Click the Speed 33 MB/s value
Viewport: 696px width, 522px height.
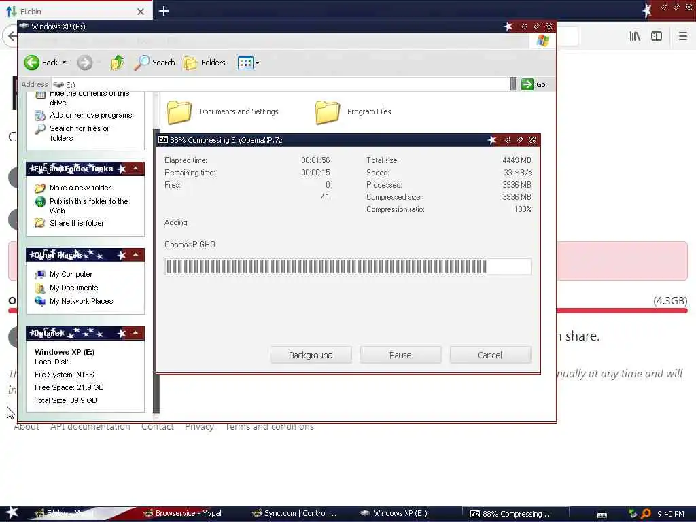(x=517, y=173)
